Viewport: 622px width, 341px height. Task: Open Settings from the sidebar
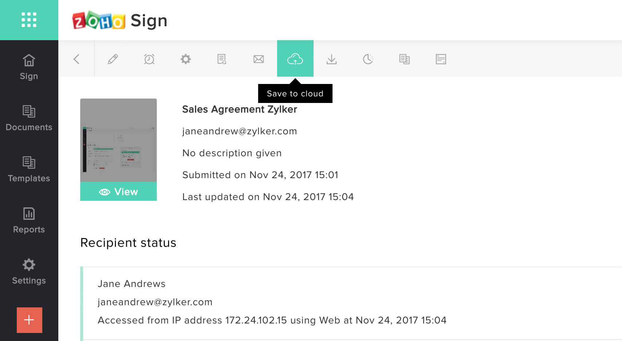[29, 270]
